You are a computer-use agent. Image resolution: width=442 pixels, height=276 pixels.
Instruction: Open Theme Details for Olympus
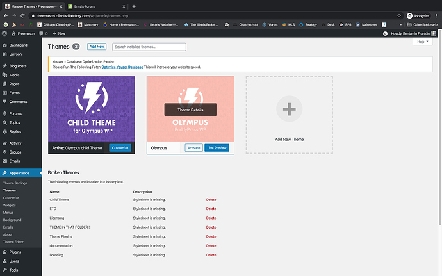pyautogui.click(x=190, y=110)
